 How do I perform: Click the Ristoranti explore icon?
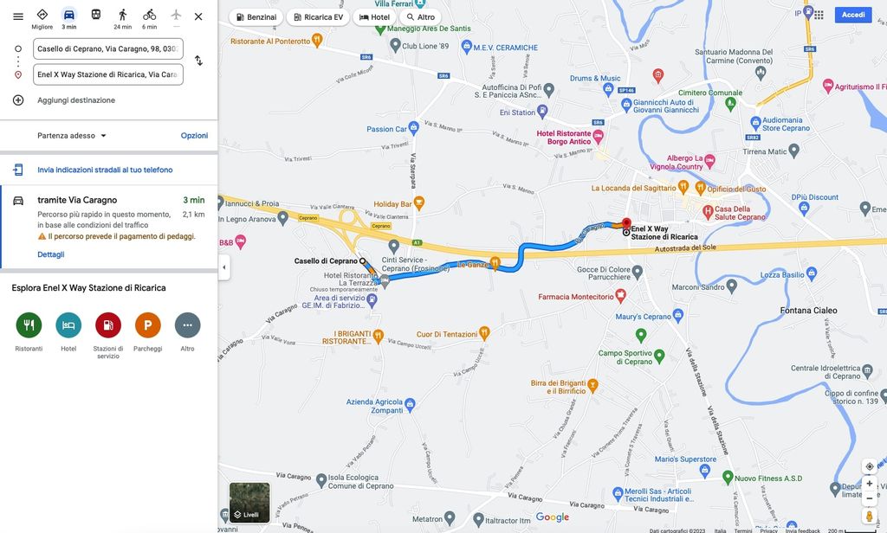coord(29,325)
